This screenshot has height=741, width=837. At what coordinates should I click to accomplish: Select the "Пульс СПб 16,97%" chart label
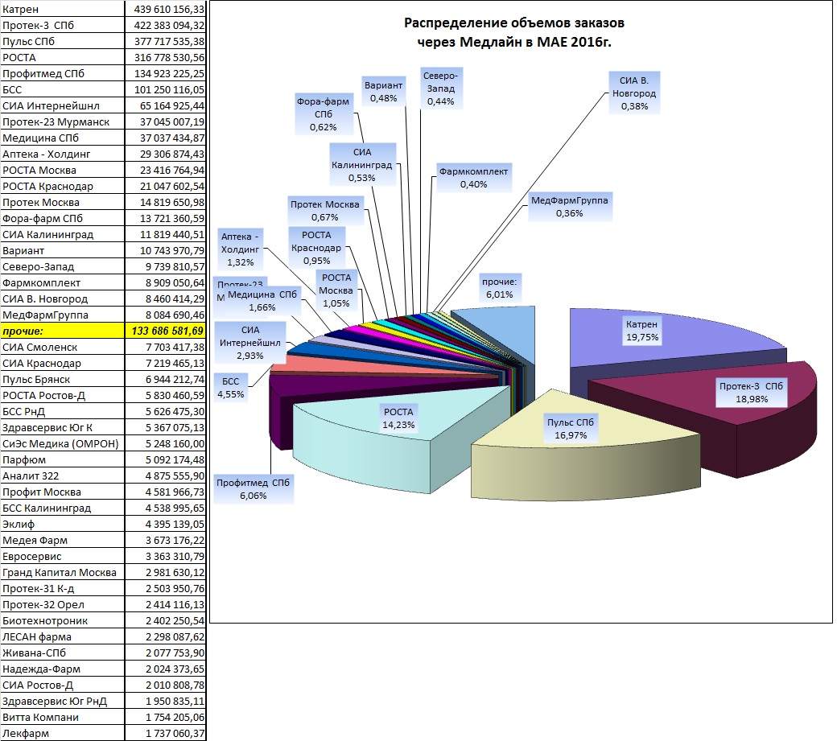click(x=570, y=429)
